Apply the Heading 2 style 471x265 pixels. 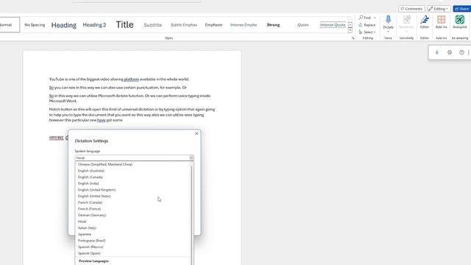pos(94,25)
